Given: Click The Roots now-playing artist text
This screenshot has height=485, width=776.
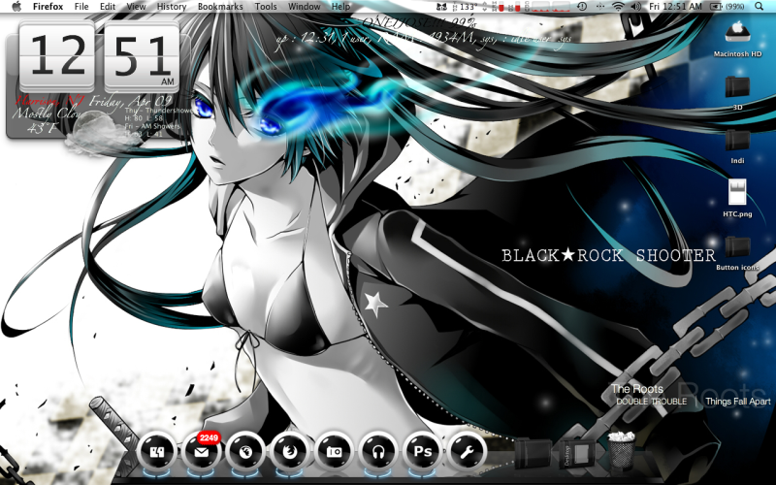Looking at the screenshot, I should click(637, 389).
